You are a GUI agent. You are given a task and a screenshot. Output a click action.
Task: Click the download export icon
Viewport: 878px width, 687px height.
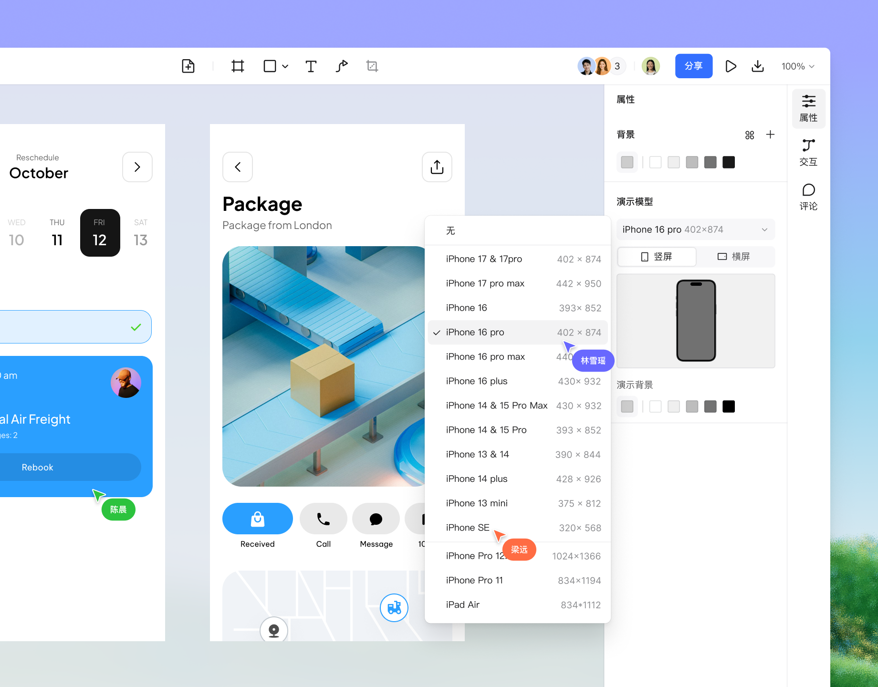[758, 66]
